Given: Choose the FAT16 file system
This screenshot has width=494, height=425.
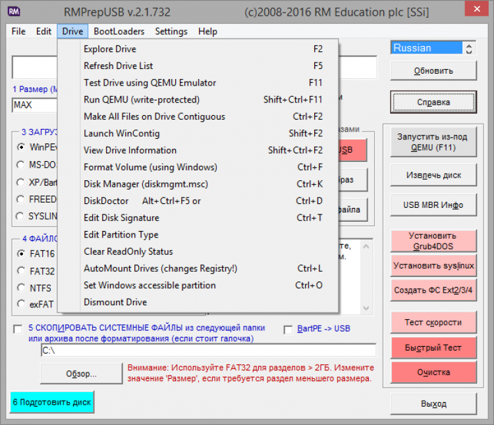Looking at the screenshot, I should (x=22, y=253).
